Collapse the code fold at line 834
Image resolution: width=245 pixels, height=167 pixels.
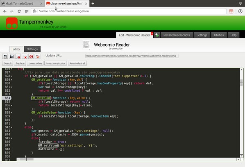(x=12, y=98)
